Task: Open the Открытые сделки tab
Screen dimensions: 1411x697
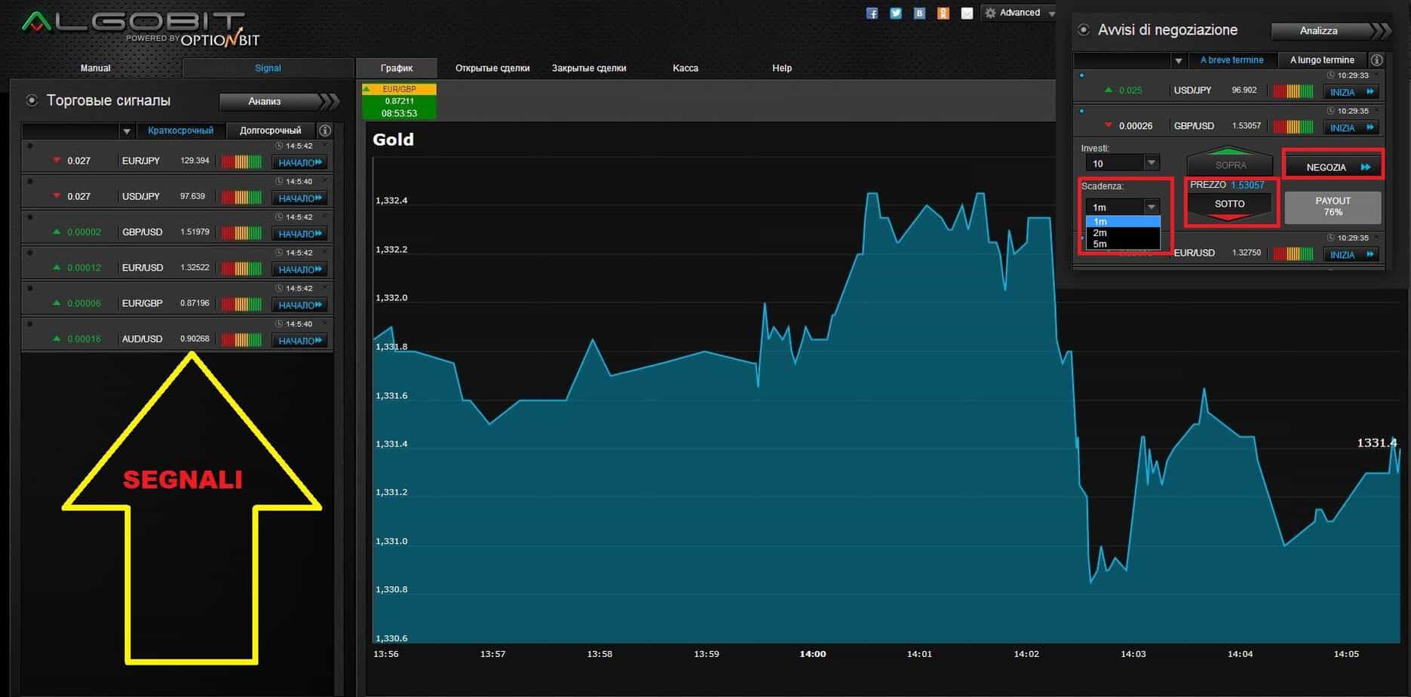Action: (x=492, y=68)
